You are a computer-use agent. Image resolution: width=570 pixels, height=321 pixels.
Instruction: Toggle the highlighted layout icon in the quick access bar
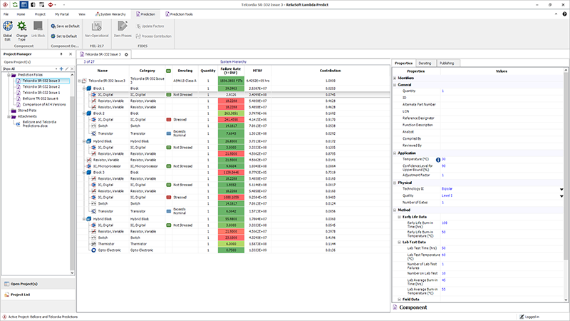point(24,5)
